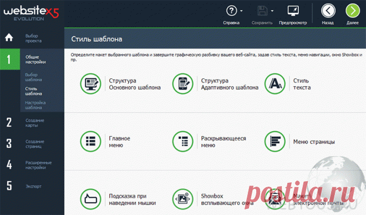Go to Создание карты step

click(35, 123)
